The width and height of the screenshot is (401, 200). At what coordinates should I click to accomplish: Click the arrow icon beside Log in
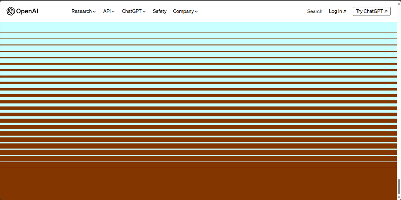point(345,11)
